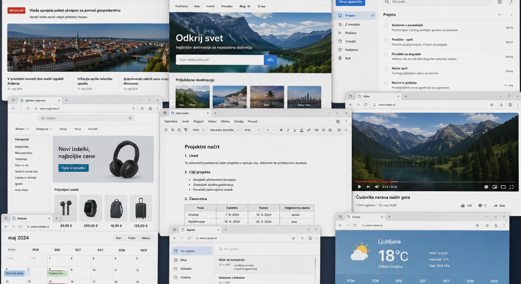Viewport: 521px width, 284px height.
Task: Toggle bold formatting in Dokument toolbar
Action: click(281, 130)
